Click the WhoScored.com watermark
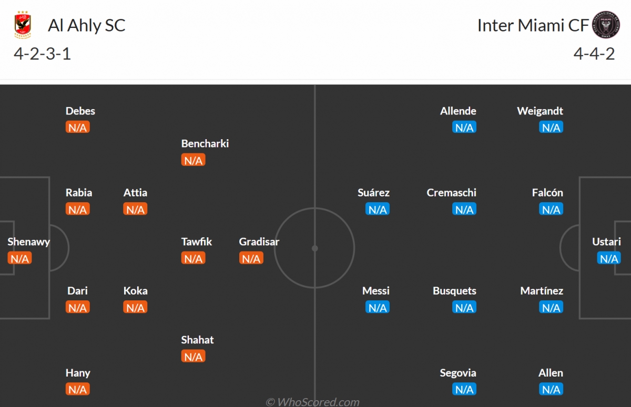 point(312,402)
